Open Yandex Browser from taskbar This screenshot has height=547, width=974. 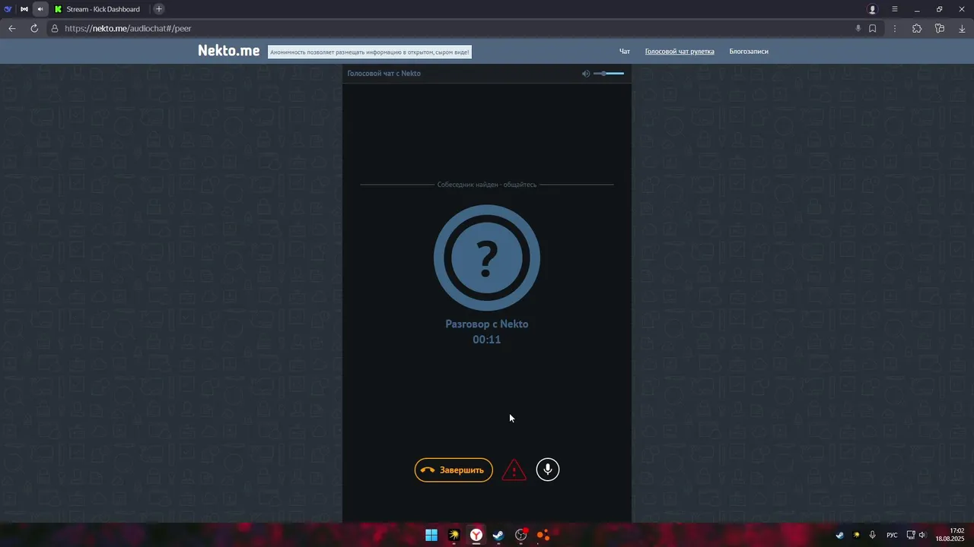click(476, 535)
